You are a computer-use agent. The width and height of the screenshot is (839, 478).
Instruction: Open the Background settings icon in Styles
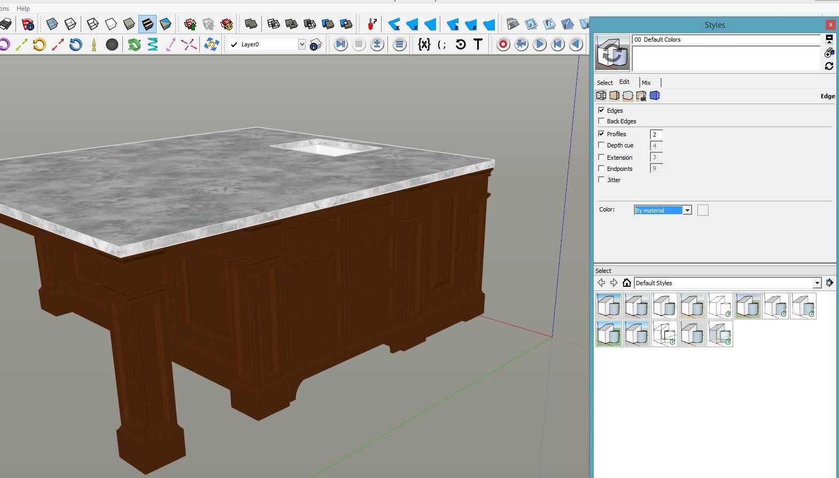pyautogui.click(x=627, y=96)
